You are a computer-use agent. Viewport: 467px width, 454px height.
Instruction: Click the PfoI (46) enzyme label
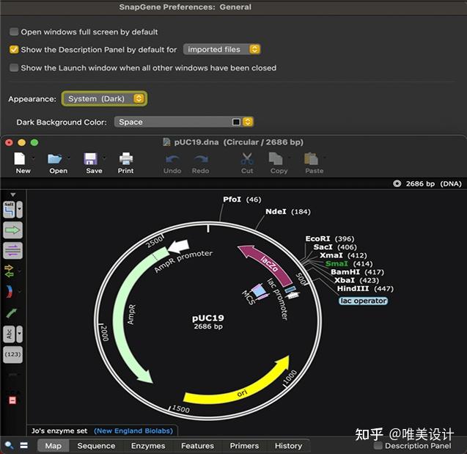pos(242,199)
